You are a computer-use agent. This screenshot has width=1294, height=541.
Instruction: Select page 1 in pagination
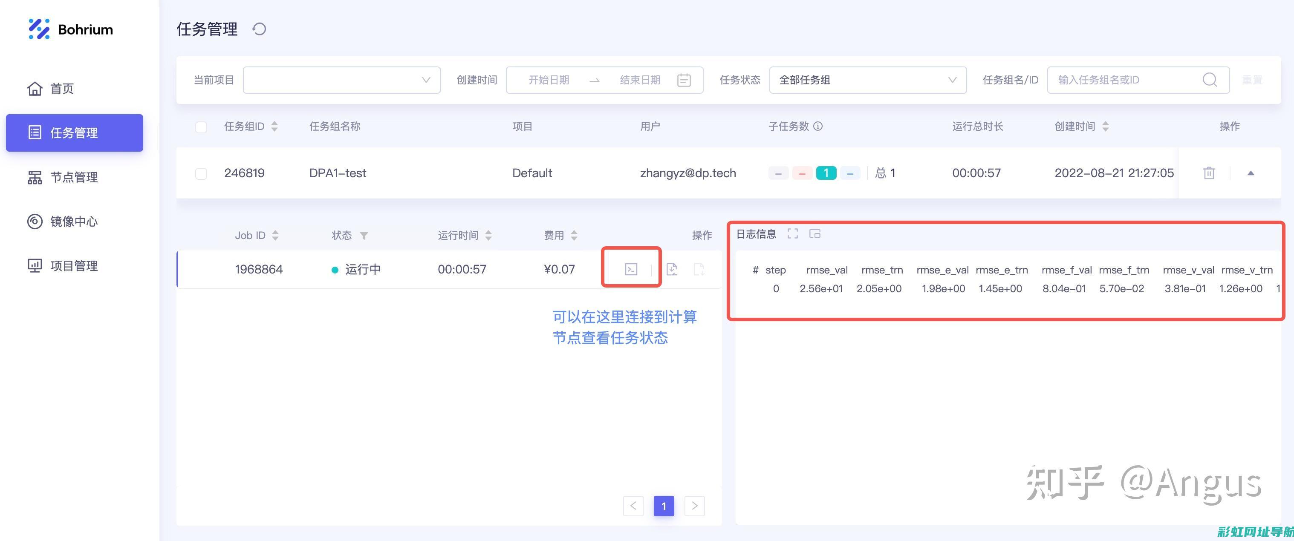664,506
